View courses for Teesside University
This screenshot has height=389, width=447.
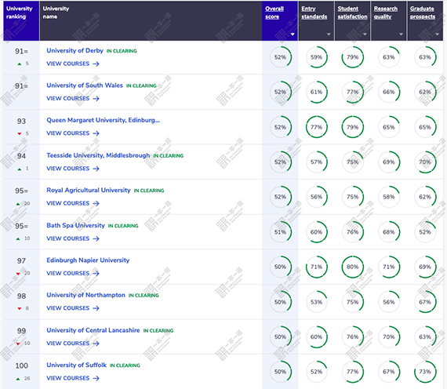[x=73, y=169]
